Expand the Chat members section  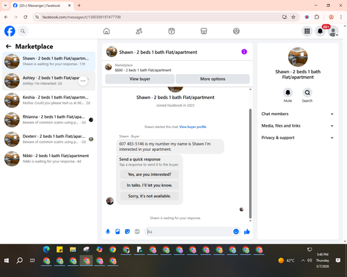click(x=298, y=114)
